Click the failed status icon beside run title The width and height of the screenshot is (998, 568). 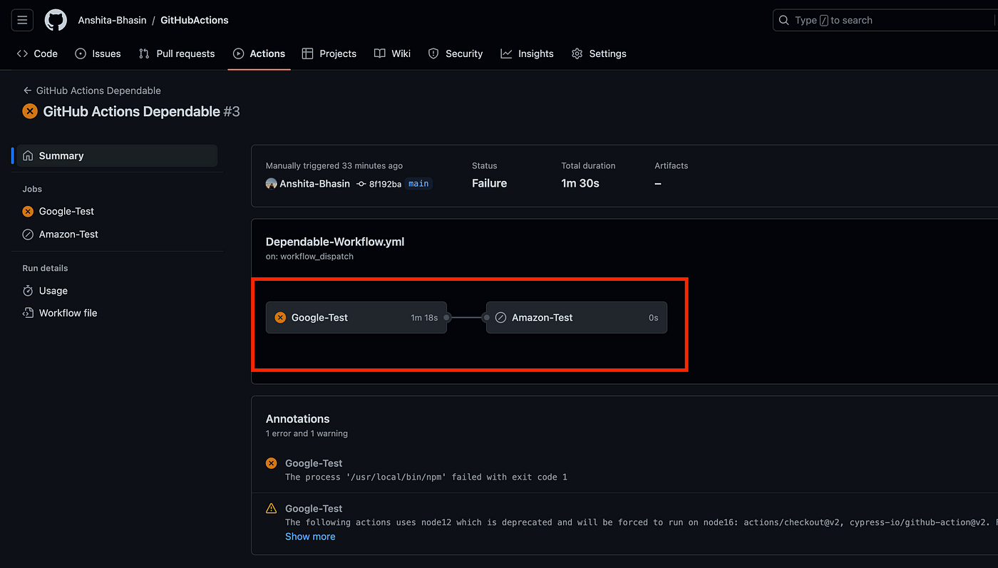pyautogui.click(x=30, y=111)
